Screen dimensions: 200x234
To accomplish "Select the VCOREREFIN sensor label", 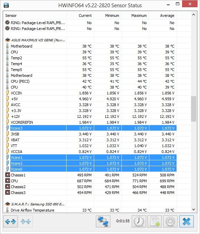I will coord(22,122).
